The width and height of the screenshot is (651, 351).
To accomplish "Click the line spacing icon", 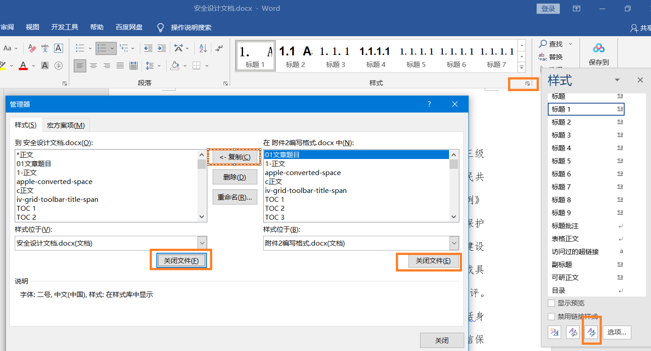I will (151, 66).
